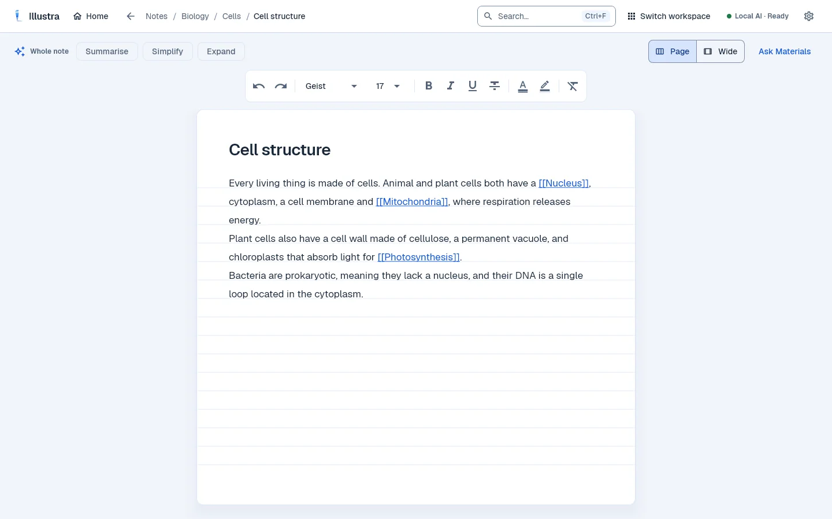Screen dimensions: 832x519
Task: Click the Whole note sparkle label
Action: pyautogui.click(x=42, y=51)
